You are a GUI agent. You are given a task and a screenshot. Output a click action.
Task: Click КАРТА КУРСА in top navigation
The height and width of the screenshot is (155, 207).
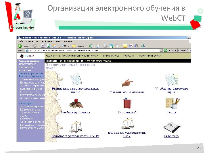click(111, 56)
